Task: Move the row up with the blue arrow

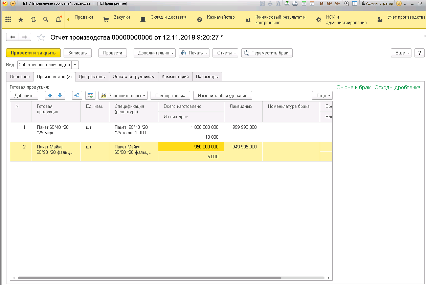Action: coord(50,95)
